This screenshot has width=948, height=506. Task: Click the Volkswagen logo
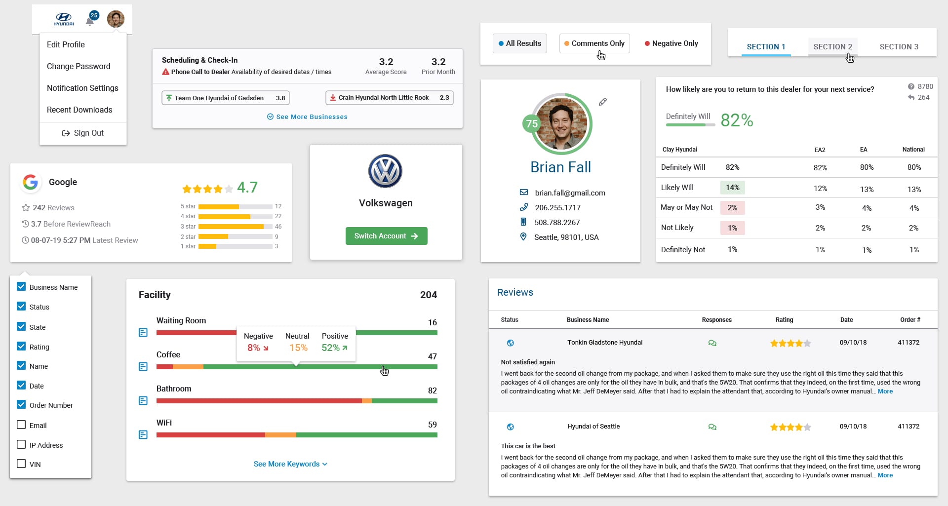(x=386, y=171)
